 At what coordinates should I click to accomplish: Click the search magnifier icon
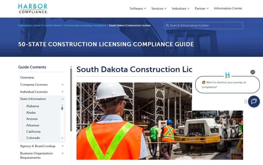(x=167, y=25)
